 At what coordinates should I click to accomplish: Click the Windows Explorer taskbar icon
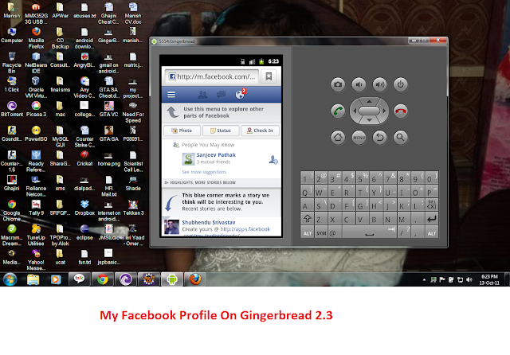pos(33,279)
